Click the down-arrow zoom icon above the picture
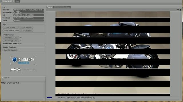 coord(180,10)
